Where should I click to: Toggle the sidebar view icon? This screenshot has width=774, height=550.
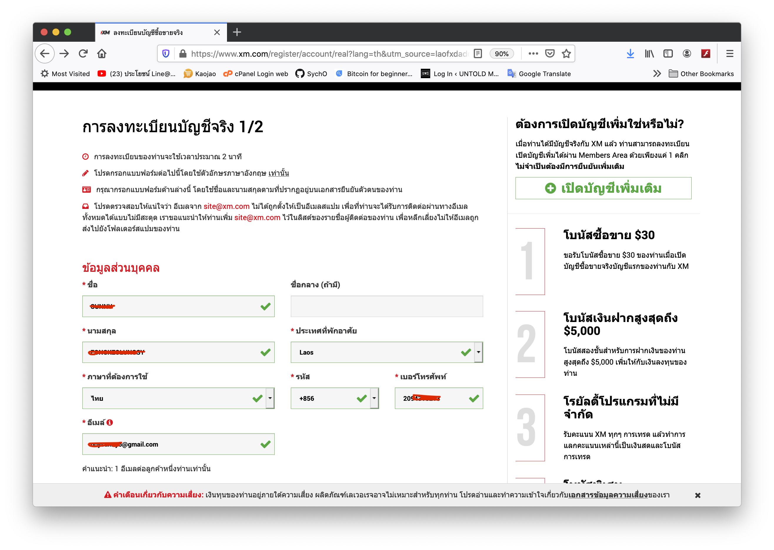(x=668, y=53)
